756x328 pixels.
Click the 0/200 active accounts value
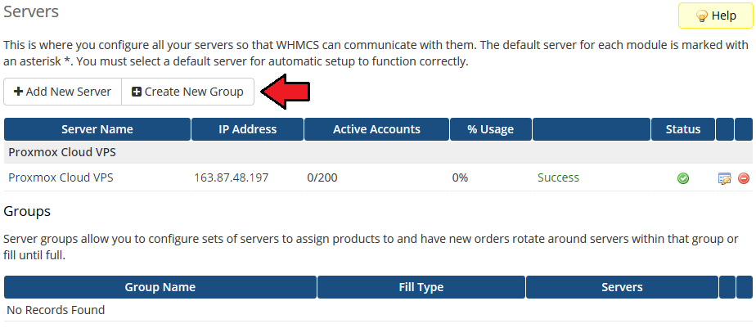pyautogui.click(x=322, y=177)
